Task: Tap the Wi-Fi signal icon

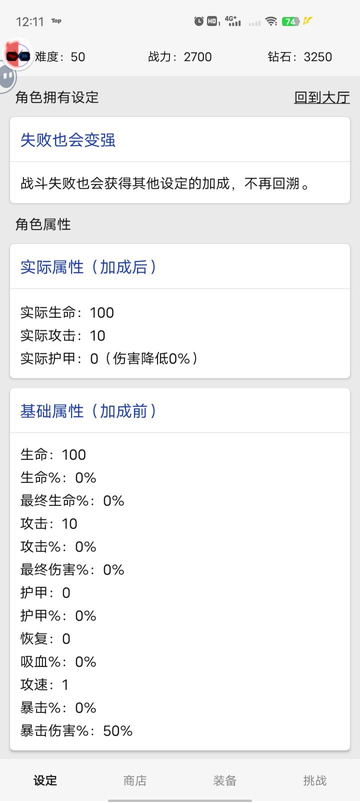Action: point(271,21)
